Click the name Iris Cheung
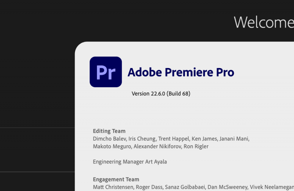294x191 pixels. pyautogui.click(x=141, y=139)
